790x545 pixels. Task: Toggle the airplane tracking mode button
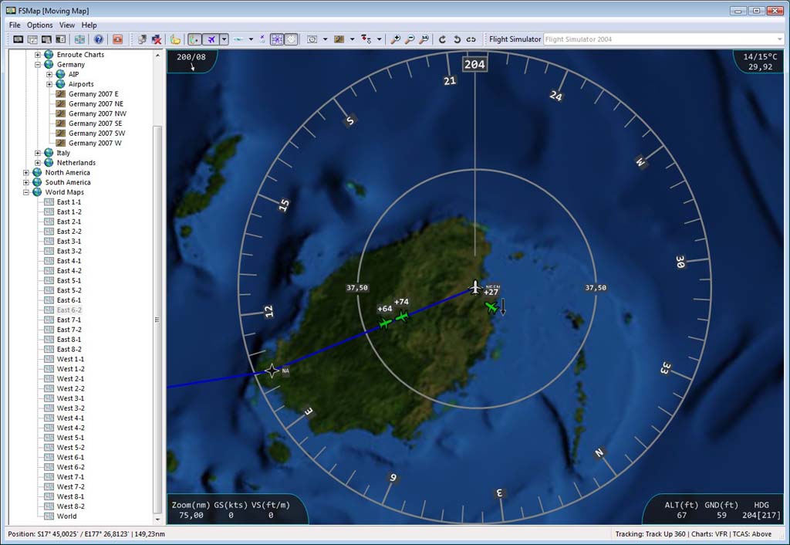point(210,39)
